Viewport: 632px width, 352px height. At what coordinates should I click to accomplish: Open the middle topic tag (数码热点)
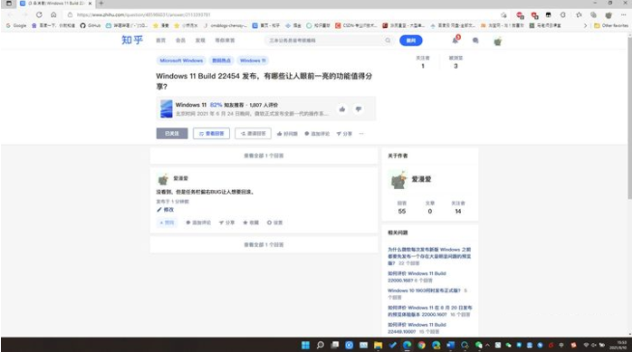(221, 61)
